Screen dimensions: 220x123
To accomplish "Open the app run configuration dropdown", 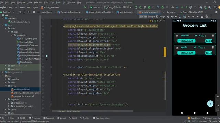I will (x=95, y=8).
